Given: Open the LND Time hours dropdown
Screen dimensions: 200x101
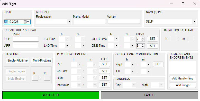Looking at the screenshot, I should point(67,46).
